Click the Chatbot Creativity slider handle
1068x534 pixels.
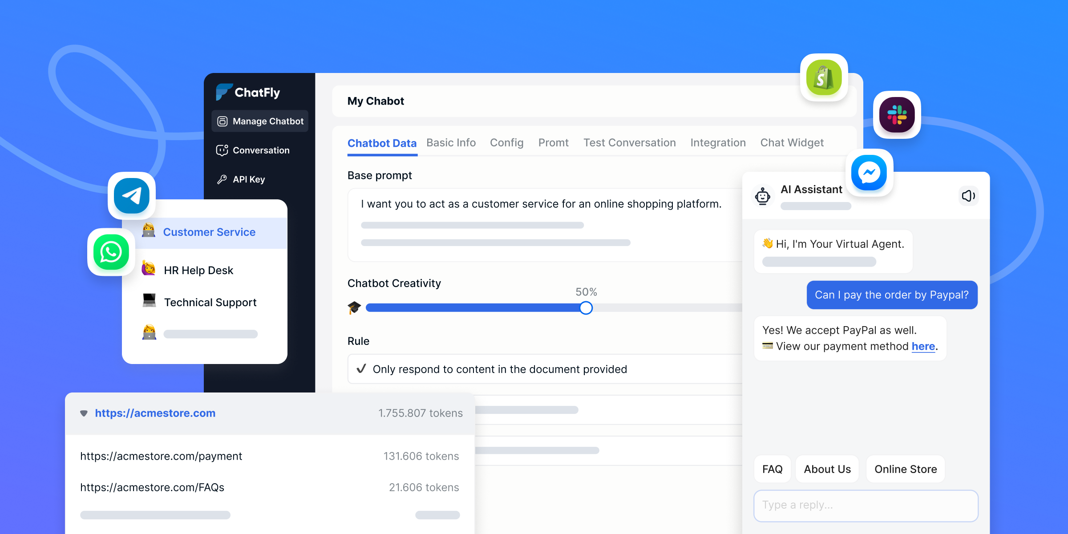586,308
